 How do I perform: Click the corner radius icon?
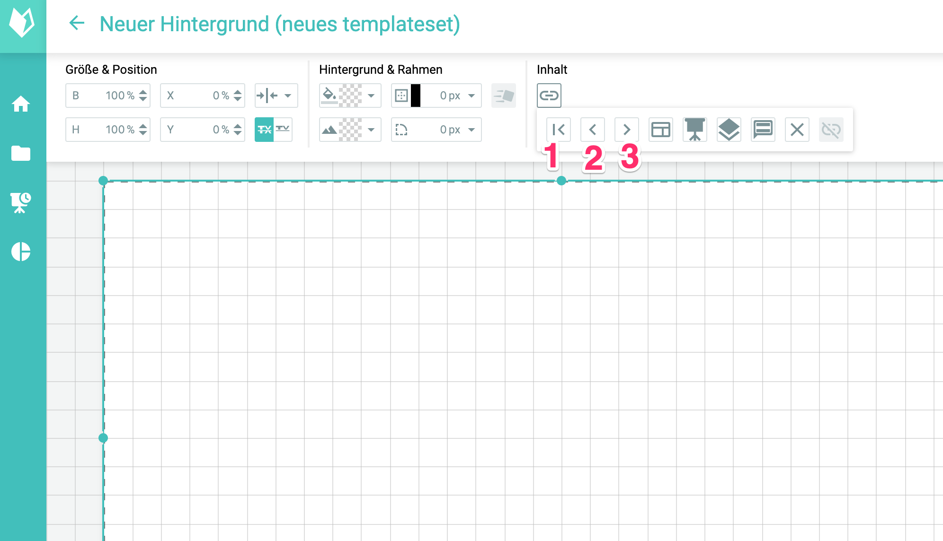pyautogui.click(x=401, y=130)
